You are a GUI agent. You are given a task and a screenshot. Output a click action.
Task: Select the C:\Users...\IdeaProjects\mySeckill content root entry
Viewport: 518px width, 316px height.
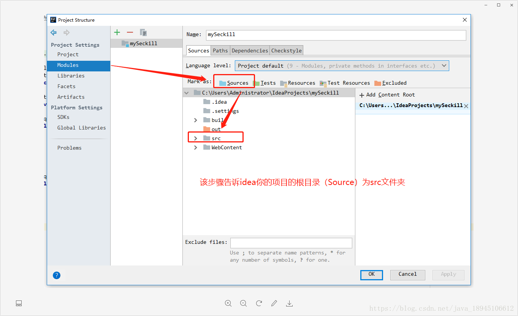point(411,106)
